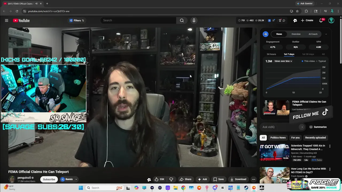
Task: Select the 24 hours time range
Action: (271, 54)
